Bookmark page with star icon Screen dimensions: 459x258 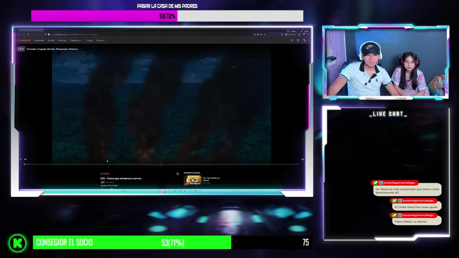(264, 34)
